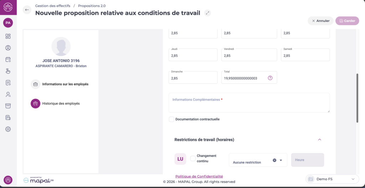Click the back arrow icon
The height and width of the screenshot is (188, 365).
point(27,10)
